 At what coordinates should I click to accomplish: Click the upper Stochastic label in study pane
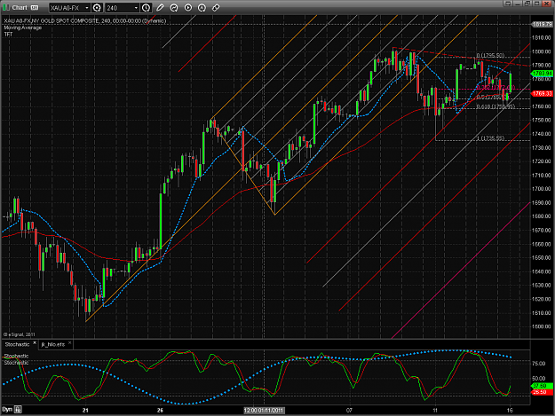(x=16, y=356)
